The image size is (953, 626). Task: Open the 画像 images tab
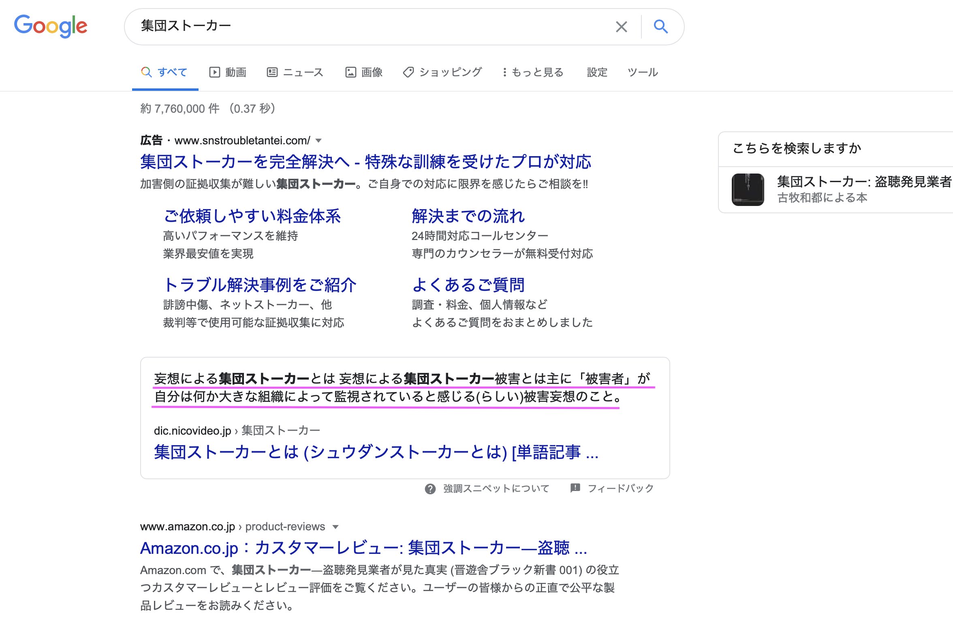[x=364, y=72]
